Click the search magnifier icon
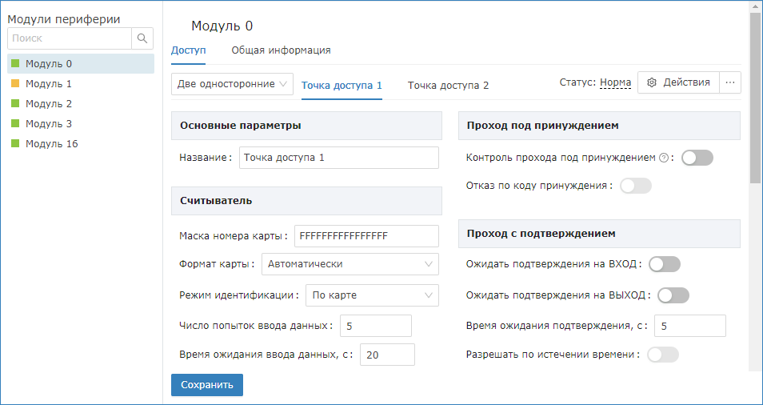This screenshot has width=763, height=405. coord(142,38)
